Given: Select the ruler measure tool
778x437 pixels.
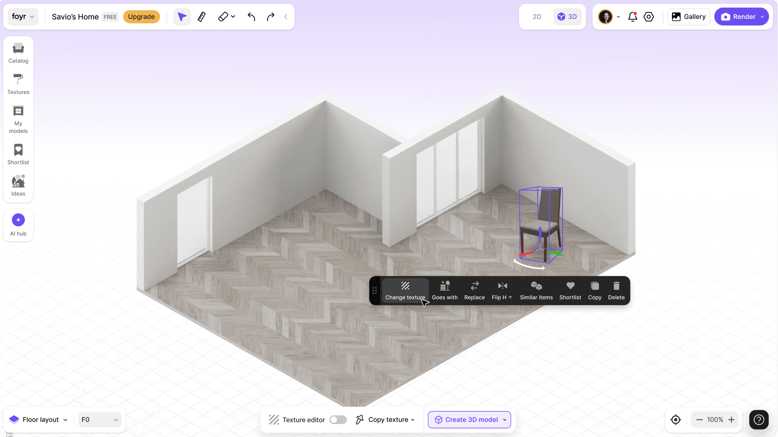Looking at the screenshot, I should tap(201, 17).
